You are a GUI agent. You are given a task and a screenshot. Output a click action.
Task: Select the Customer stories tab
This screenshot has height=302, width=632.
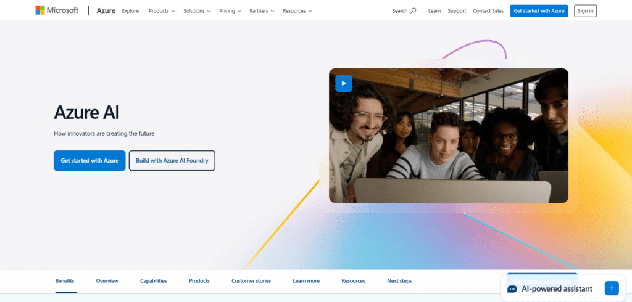(x=251, y=280)
